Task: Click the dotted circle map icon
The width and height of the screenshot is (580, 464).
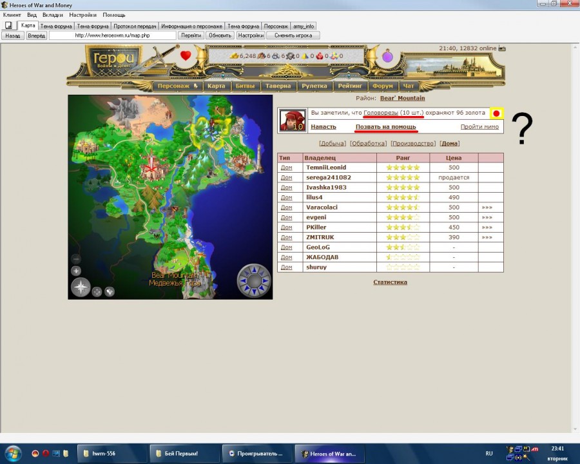Action: (x=97, y=291)
